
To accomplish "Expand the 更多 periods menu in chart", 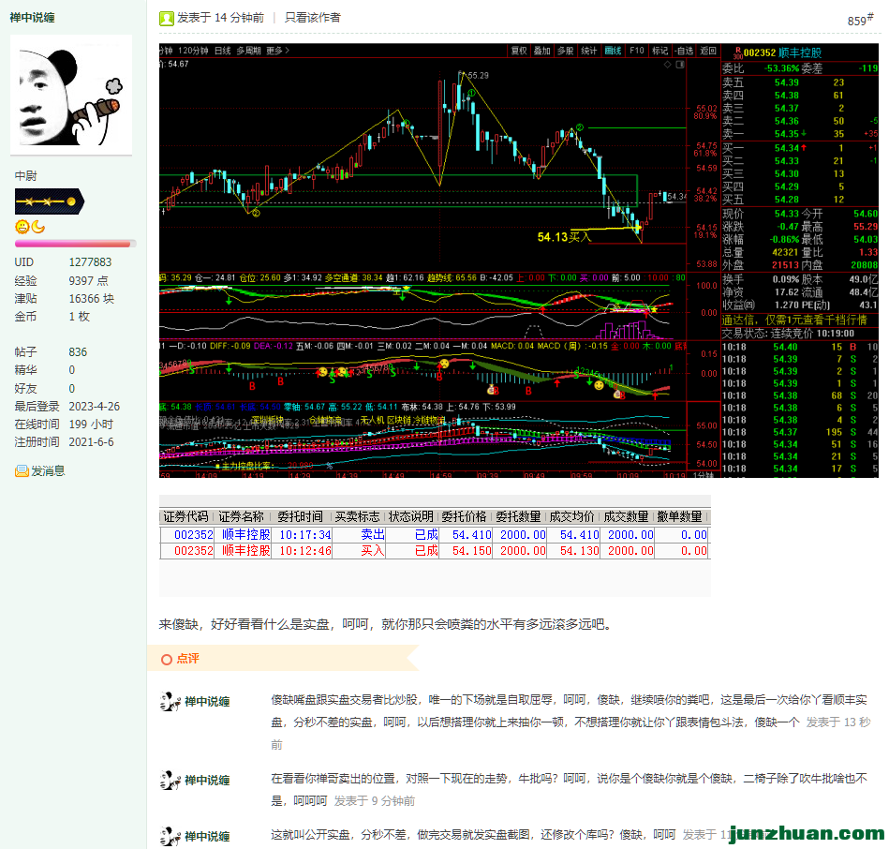I will 277,51.
